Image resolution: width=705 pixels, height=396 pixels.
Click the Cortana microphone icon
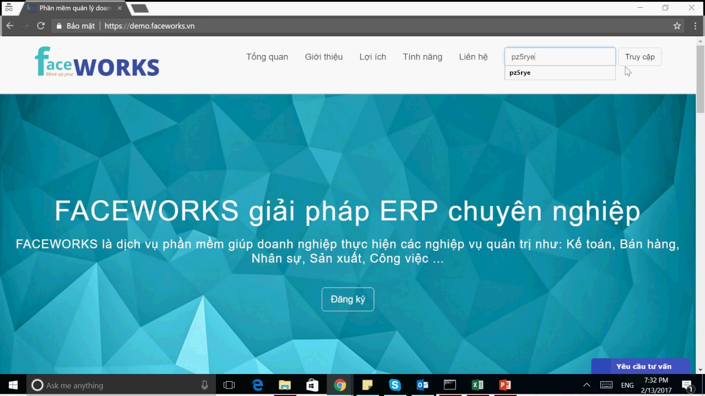coord(205,385)
